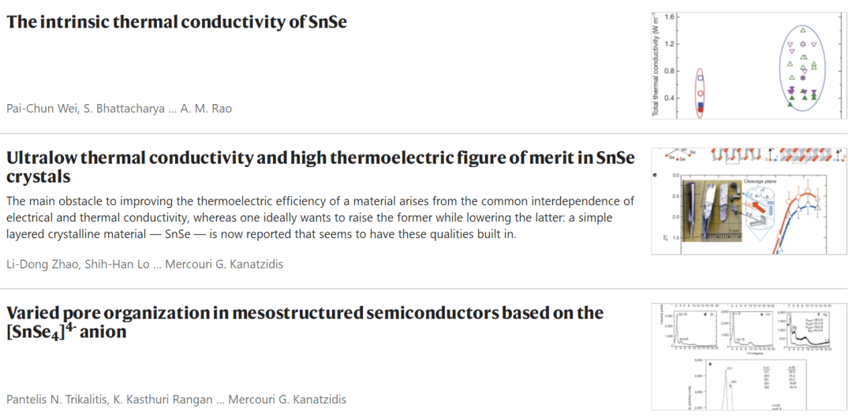Click the '[SnSe4]4- anion' title line
Screen dimensions: 852x420
pos(66,332)
